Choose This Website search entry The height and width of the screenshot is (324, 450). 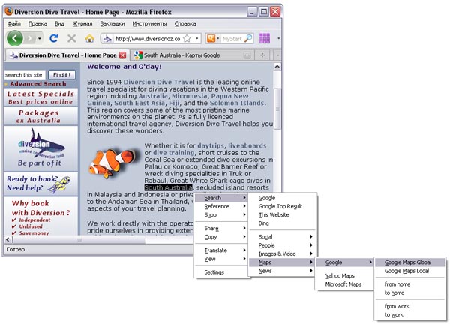283,215
